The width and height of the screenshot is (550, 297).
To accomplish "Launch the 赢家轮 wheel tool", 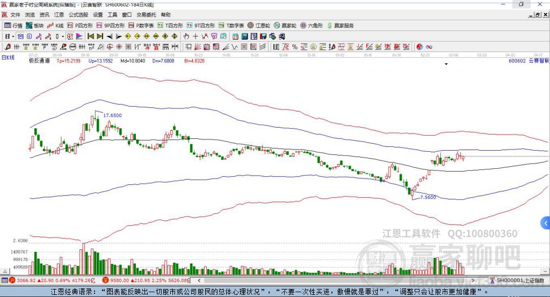I will 285,26.
